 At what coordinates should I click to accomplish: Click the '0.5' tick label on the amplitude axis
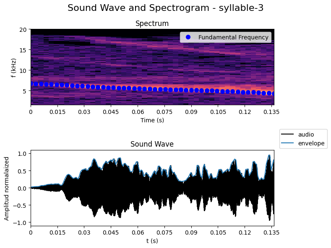22,171
